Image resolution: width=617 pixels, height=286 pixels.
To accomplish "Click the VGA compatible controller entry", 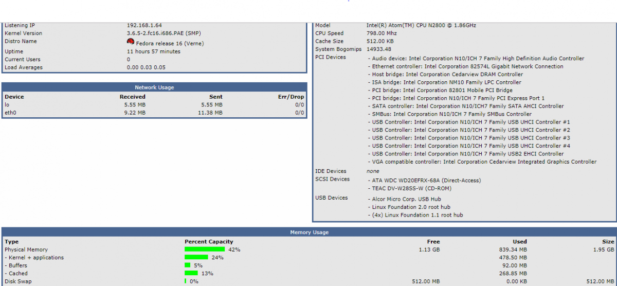I will 482,162.
